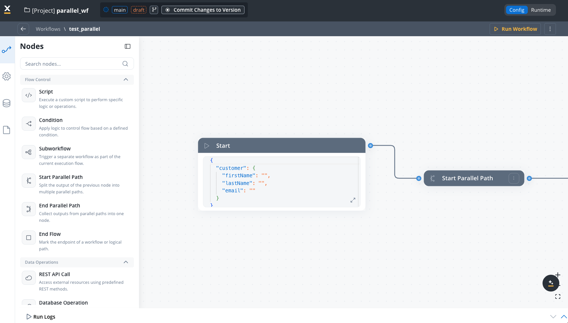Click the fit-to-screen icon on canvas
The image size is (568, 323).
point(558,297)
